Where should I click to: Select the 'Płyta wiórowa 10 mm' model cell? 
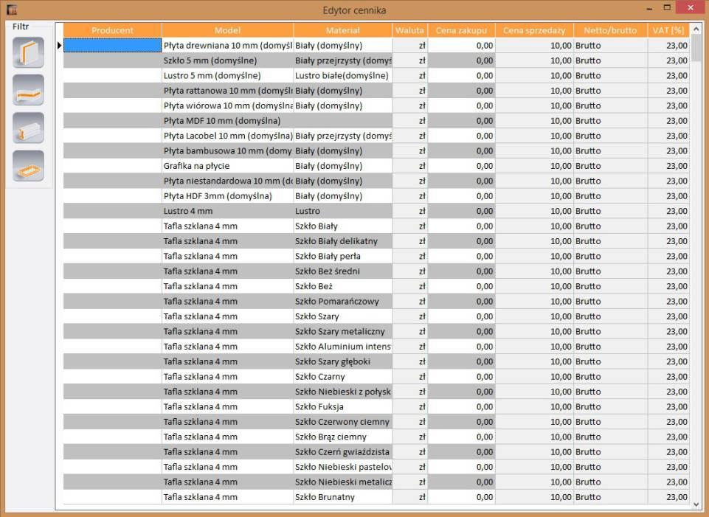point(227,105)
